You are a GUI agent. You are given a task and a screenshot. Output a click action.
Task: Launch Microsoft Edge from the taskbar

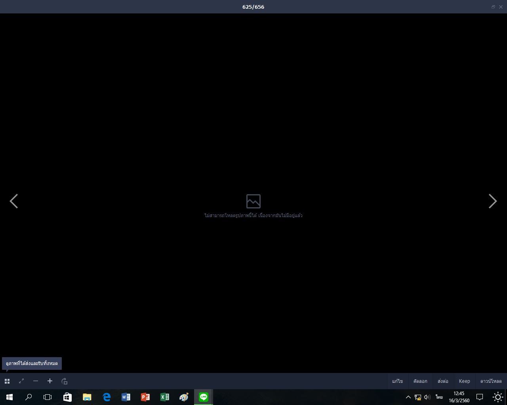point(106,397)
